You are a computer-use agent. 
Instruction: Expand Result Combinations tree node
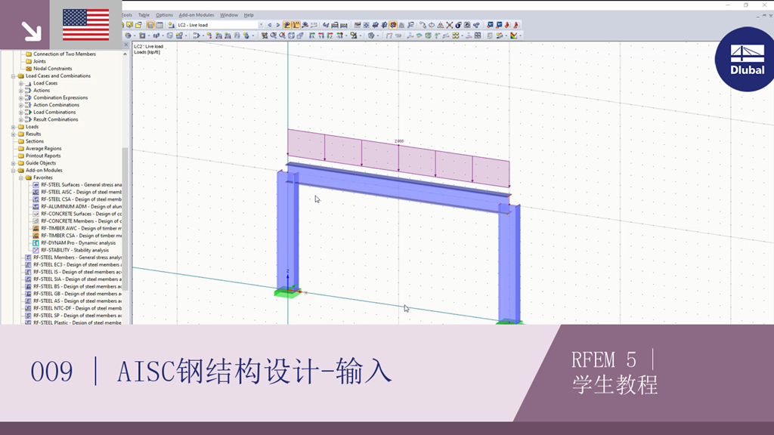20,119
